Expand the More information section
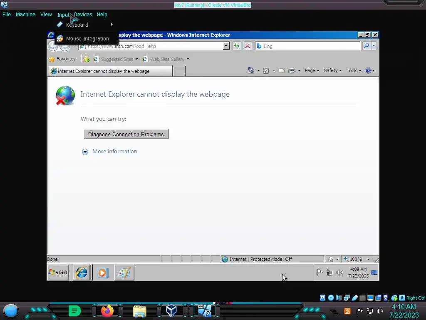Image resolution: width=426 pixels, height=320 pixels. coord(85,152)
